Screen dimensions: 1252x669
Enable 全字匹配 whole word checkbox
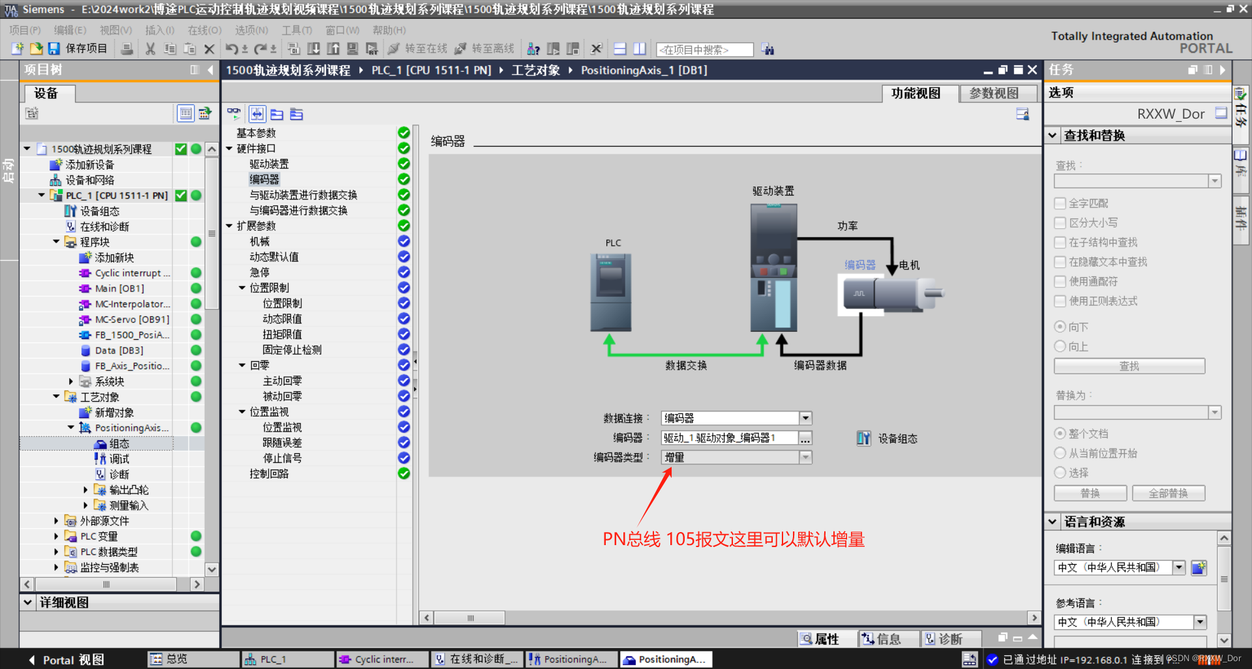pyautogui.click(x=1060, y=203)
